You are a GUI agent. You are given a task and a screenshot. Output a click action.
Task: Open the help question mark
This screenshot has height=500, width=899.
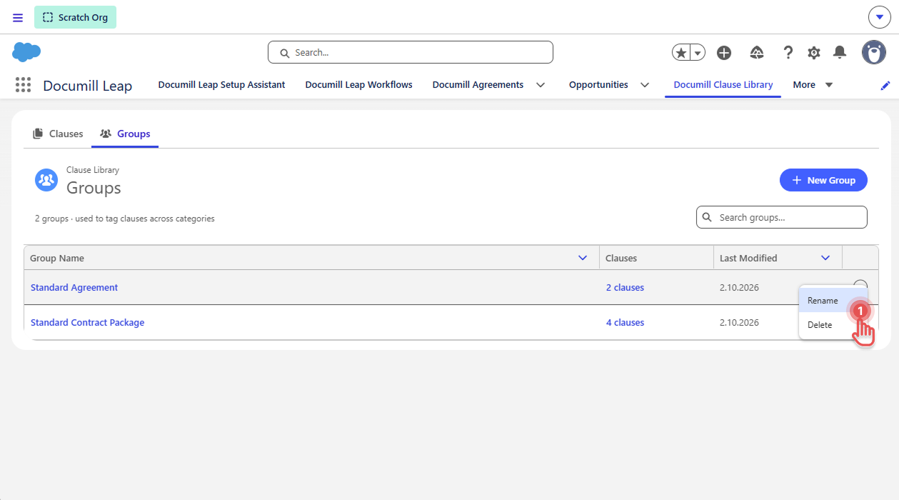(788, 52)
